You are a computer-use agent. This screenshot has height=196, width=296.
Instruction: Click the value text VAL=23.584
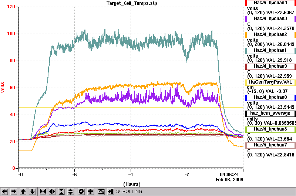point(279,139)
